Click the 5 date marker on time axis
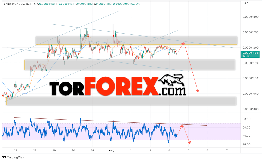The image size is (264, 161). [x=188, y=150]
